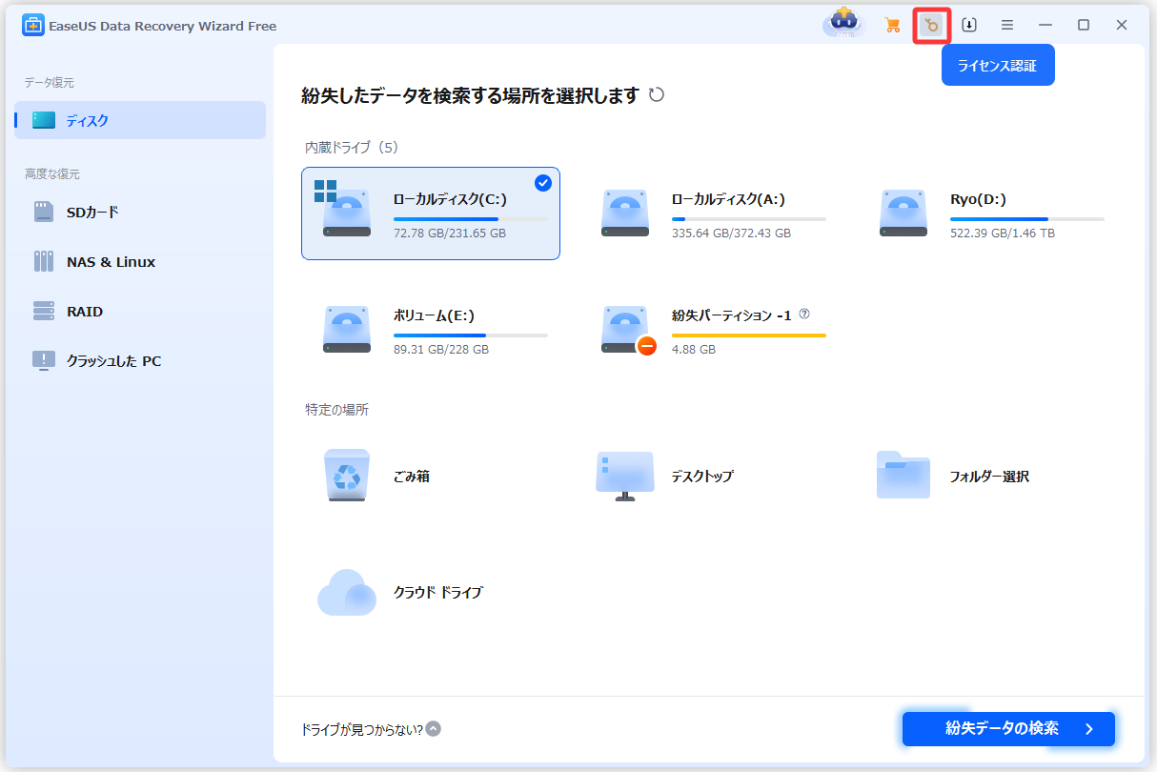
Task: Click the EaseUS AI assistant robot icon
Action: coord(844,25)
